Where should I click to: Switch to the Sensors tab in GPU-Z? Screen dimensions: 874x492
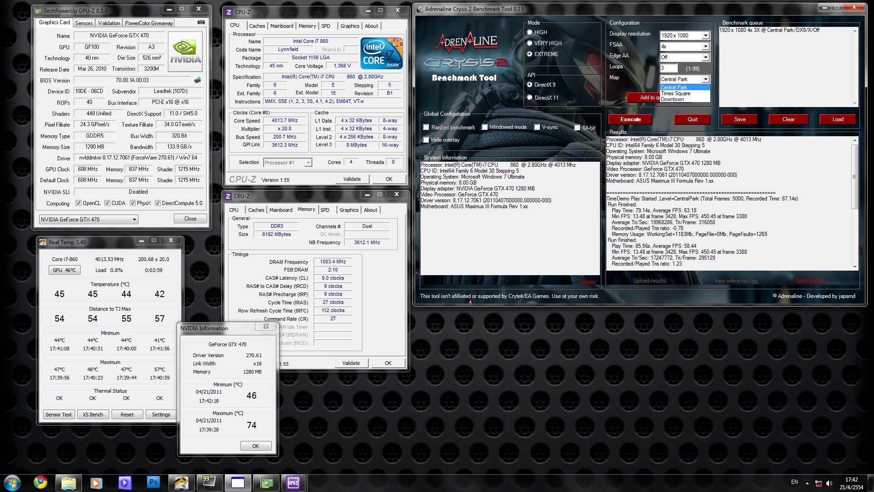(84, 23)
